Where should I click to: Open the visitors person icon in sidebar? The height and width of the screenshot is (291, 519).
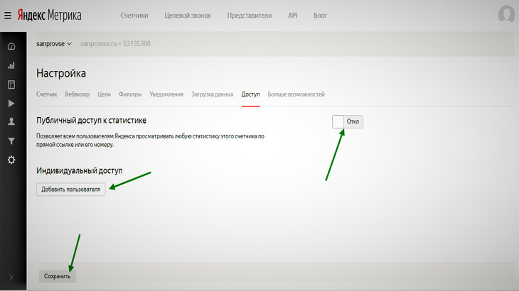point(11,121)
